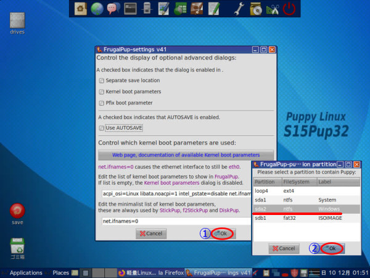The width and height of the screenshot is (370, 278).
Task: Open the text editor icon with green pencil
Action: pyautogui.click(x=214, y=9)
